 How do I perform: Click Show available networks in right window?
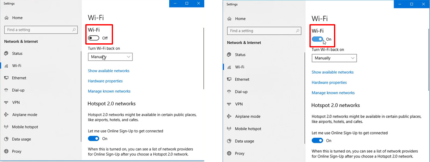point(332,72)
